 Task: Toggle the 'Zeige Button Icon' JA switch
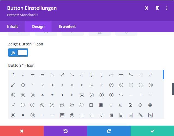click(x=18, y=53)
